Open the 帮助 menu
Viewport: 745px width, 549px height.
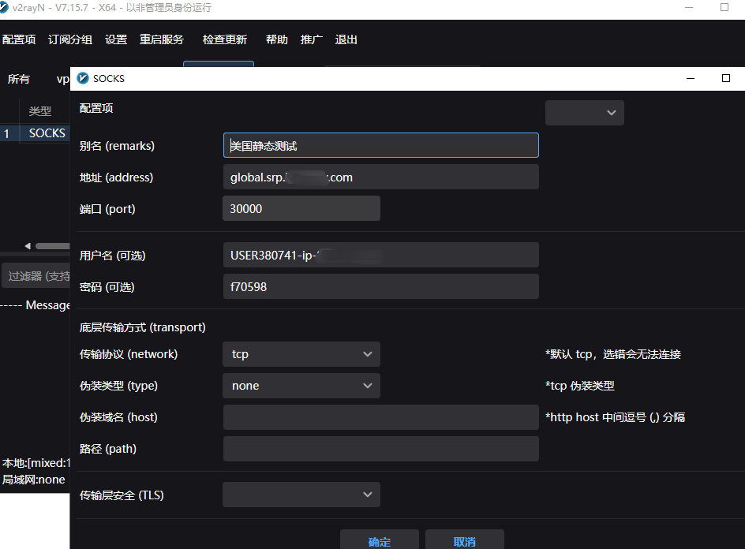(276, 39)
